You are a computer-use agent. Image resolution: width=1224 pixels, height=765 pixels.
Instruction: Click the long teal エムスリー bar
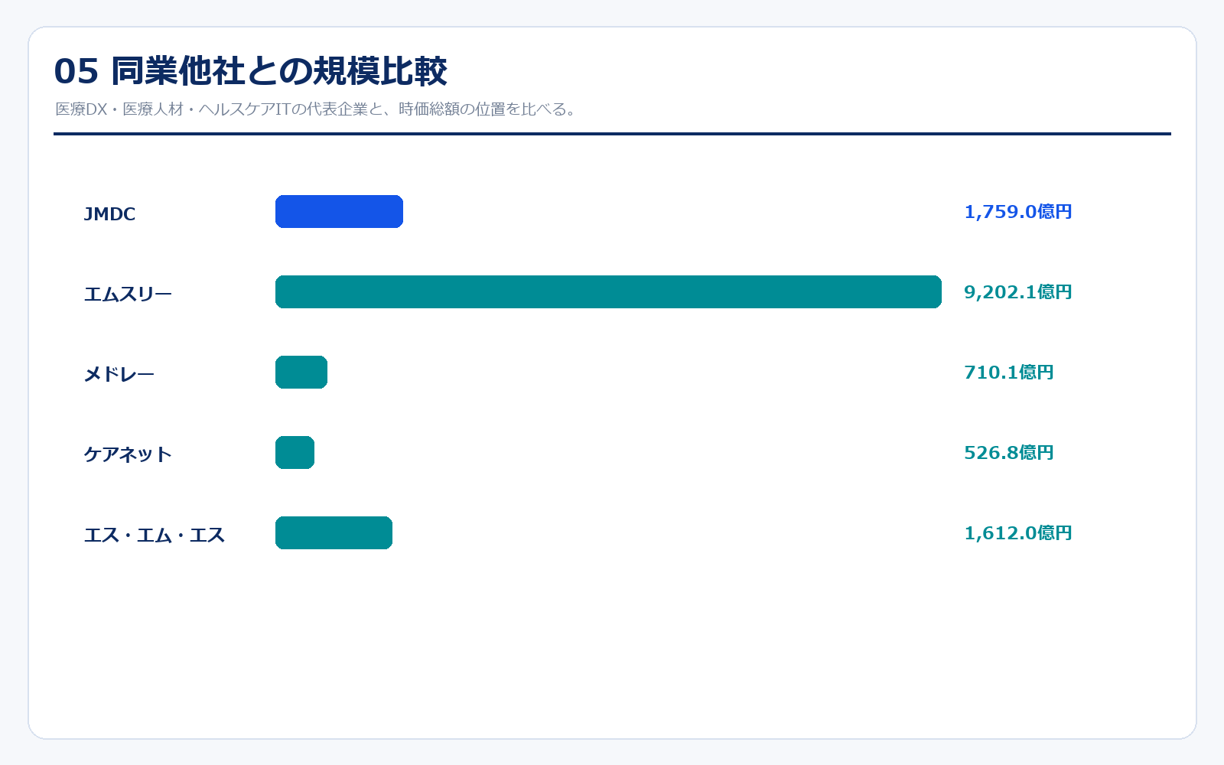(608, 292)
